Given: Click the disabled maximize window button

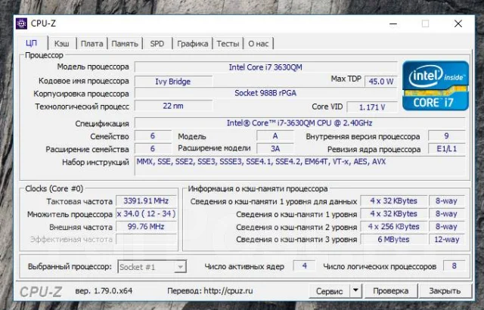Looking at the screenshot, I should tap(425, 23).
